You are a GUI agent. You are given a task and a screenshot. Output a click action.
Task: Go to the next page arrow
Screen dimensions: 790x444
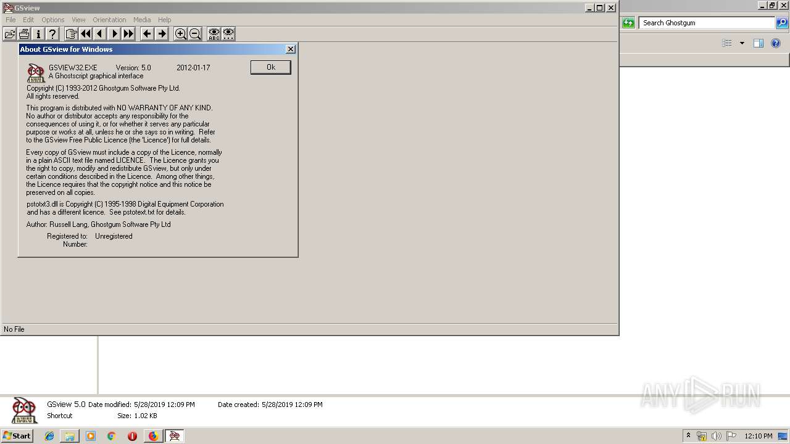pyautogui.click(x=114, y=34)
